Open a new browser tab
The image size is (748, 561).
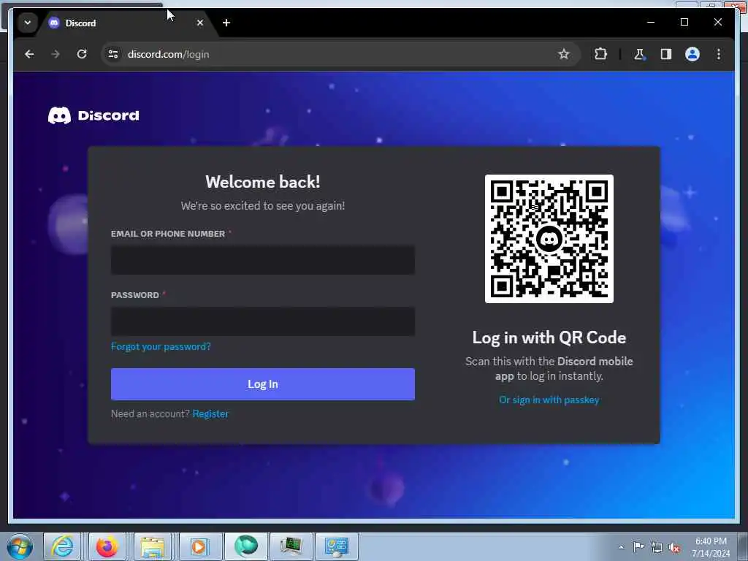click(226, 23)
